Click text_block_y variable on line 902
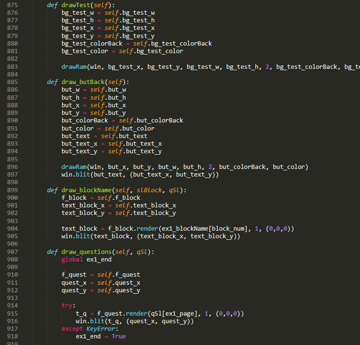Screen dimensions: 360x345 (83, 213)
